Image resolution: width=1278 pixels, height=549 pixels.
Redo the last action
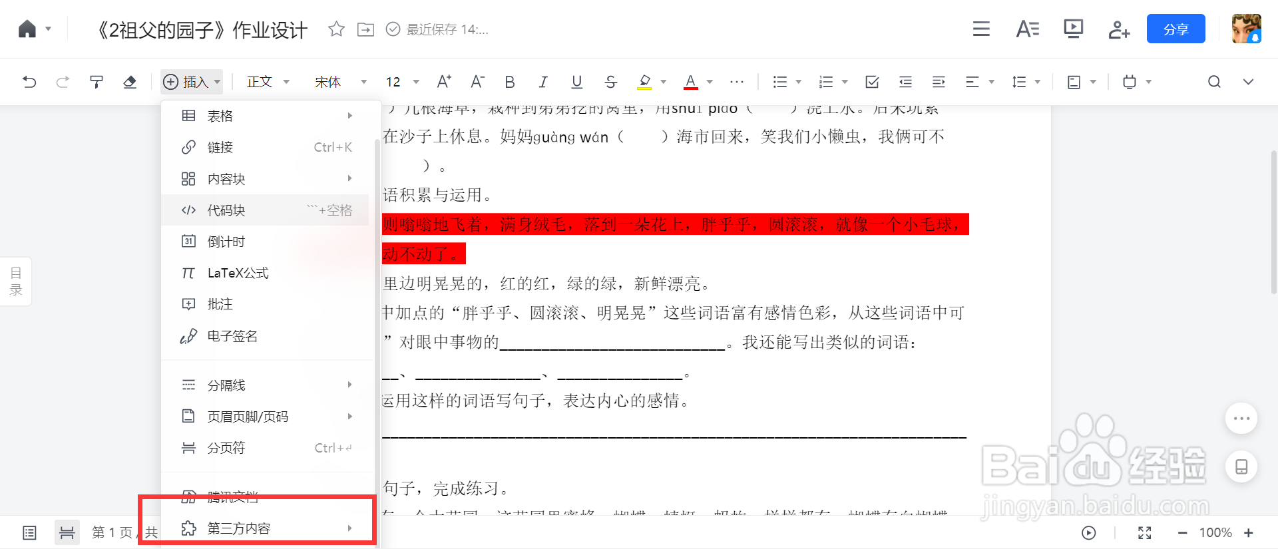[63, 82]
